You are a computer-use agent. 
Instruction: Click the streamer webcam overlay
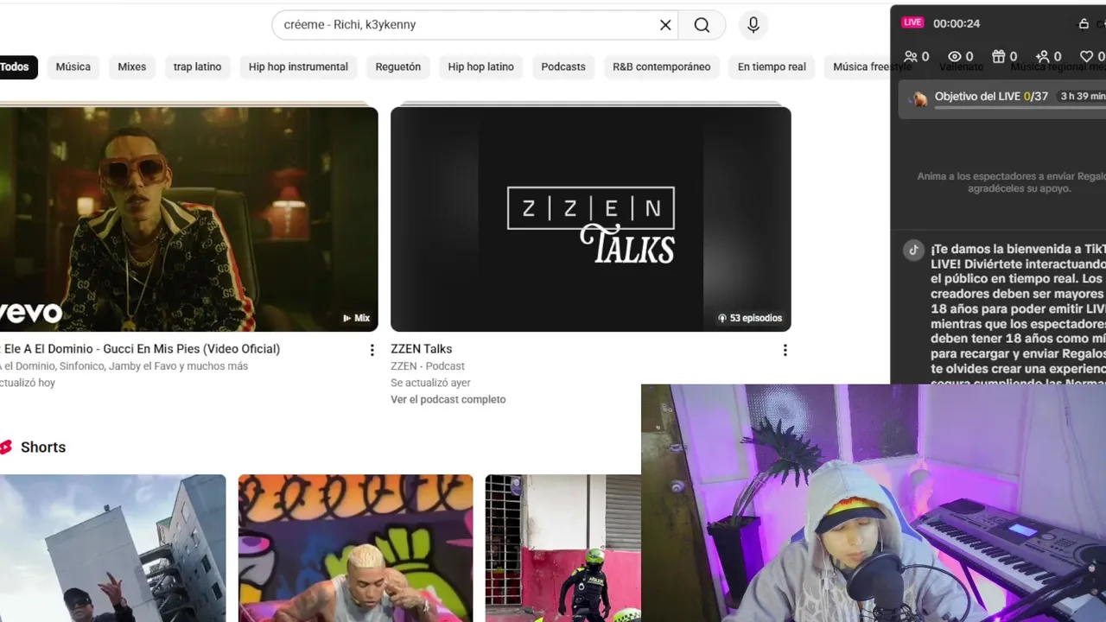874,503
